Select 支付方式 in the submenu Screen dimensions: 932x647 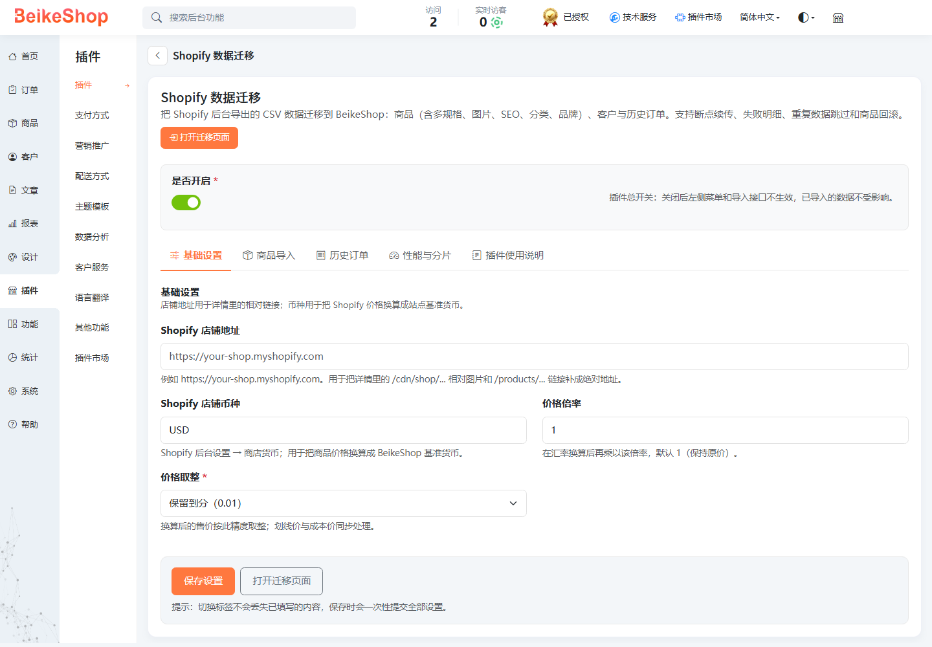coord(92,115)
